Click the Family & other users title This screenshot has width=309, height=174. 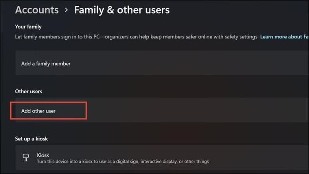click(x=122, y=10)
